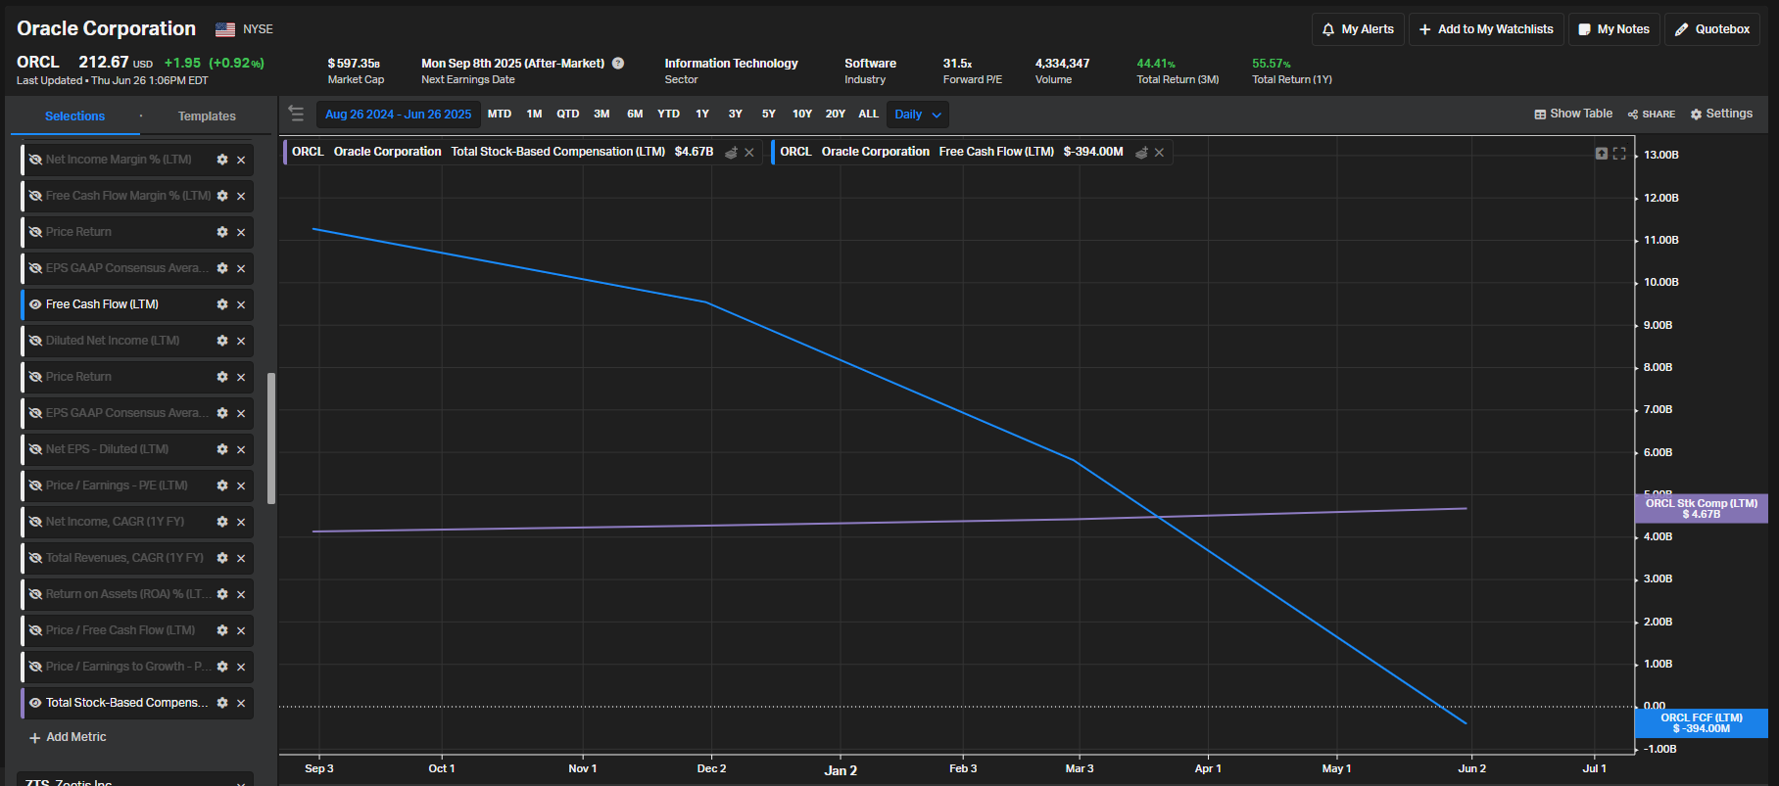Screen dimensions: 1779x786
Task: Click the Information Technology sector text
Action: tap(732, 64)
